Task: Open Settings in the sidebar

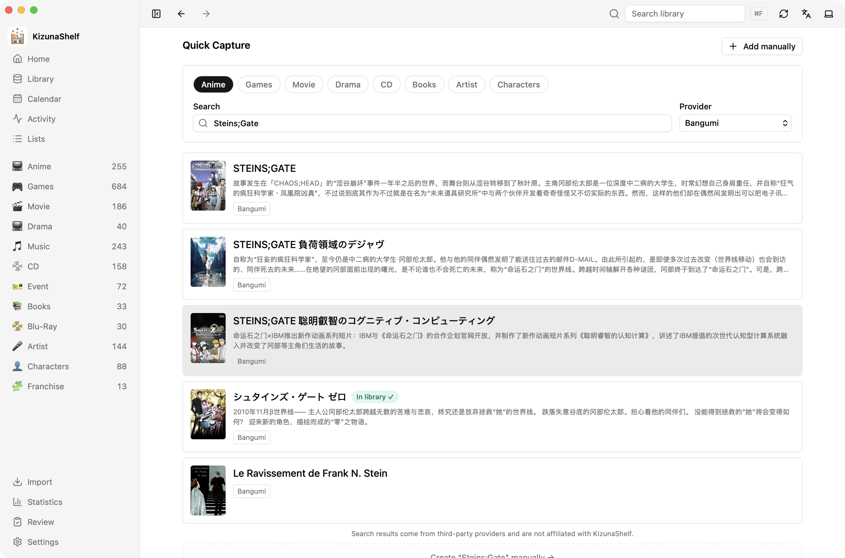Action: (x=70, y=542)
